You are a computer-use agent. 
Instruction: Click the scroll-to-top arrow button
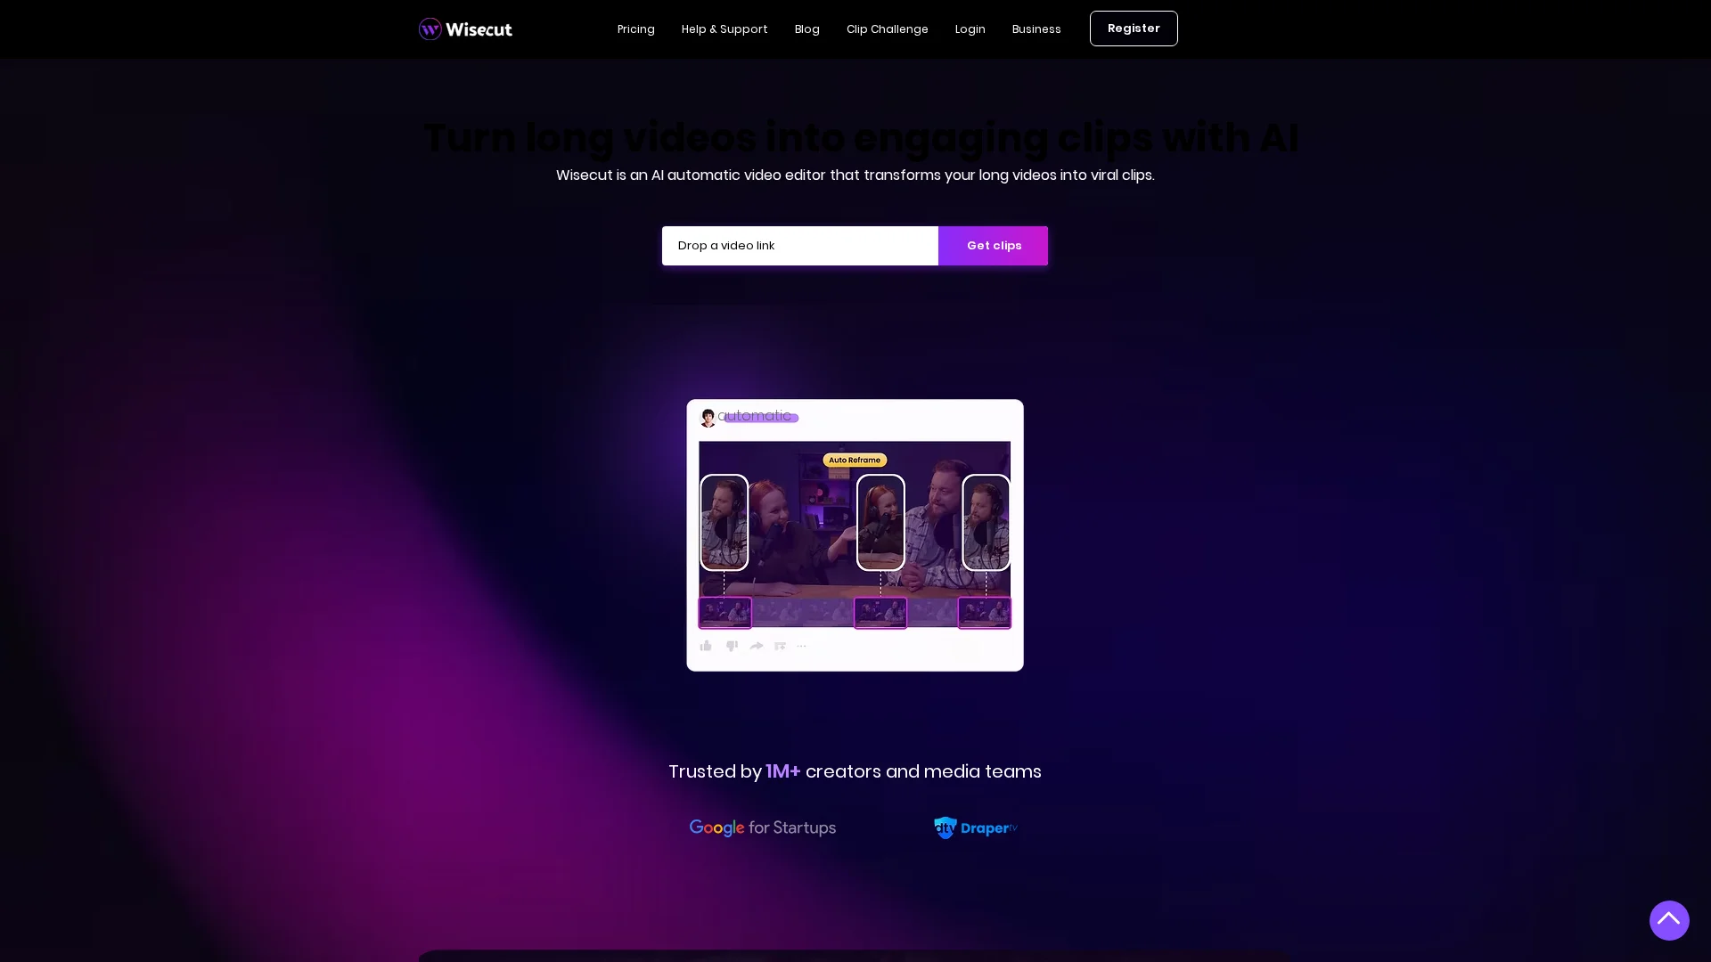tap(1669, 920)
